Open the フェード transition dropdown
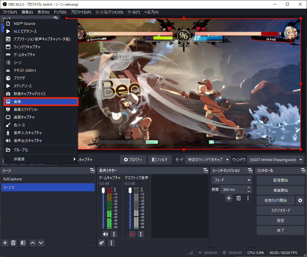Viewport: 307px width, 257px height. coord(249,180)
